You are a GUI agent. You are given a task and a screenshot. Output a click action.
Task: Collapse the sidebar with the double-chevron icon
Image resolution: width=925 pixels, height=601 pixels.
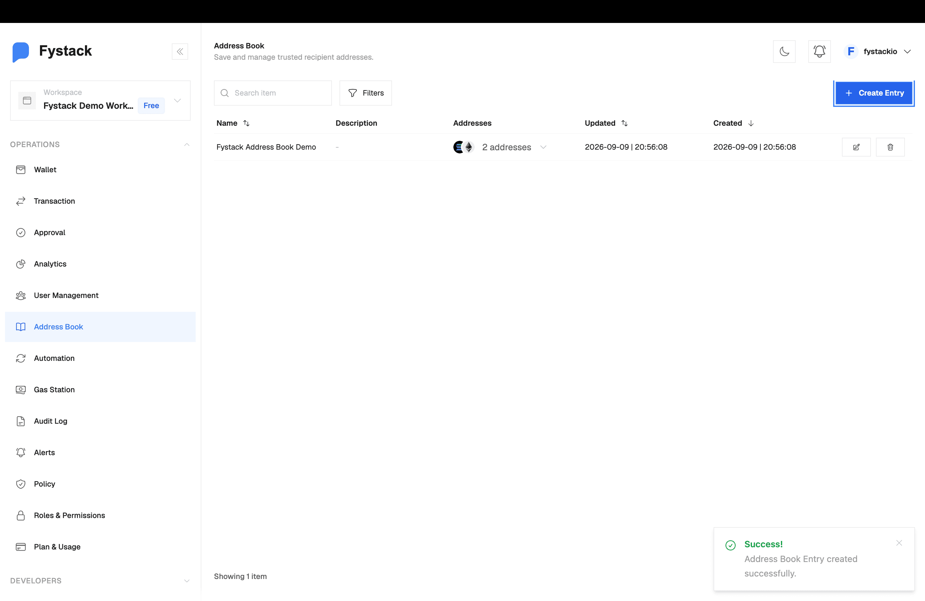(180, 51)
